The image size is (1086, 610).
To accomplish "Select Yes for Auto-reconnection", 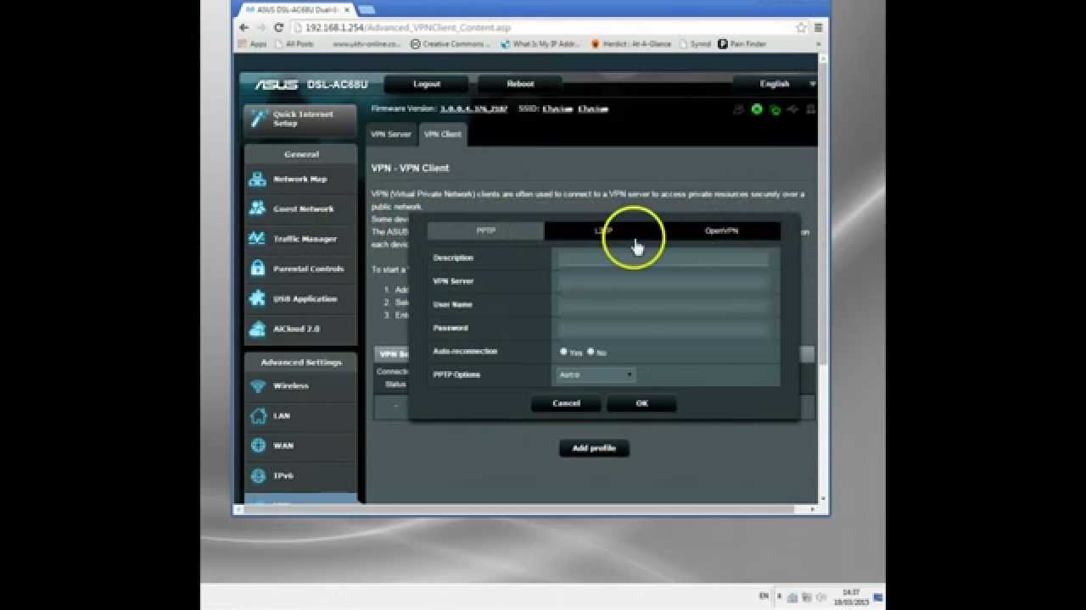I will click(563, 351).
